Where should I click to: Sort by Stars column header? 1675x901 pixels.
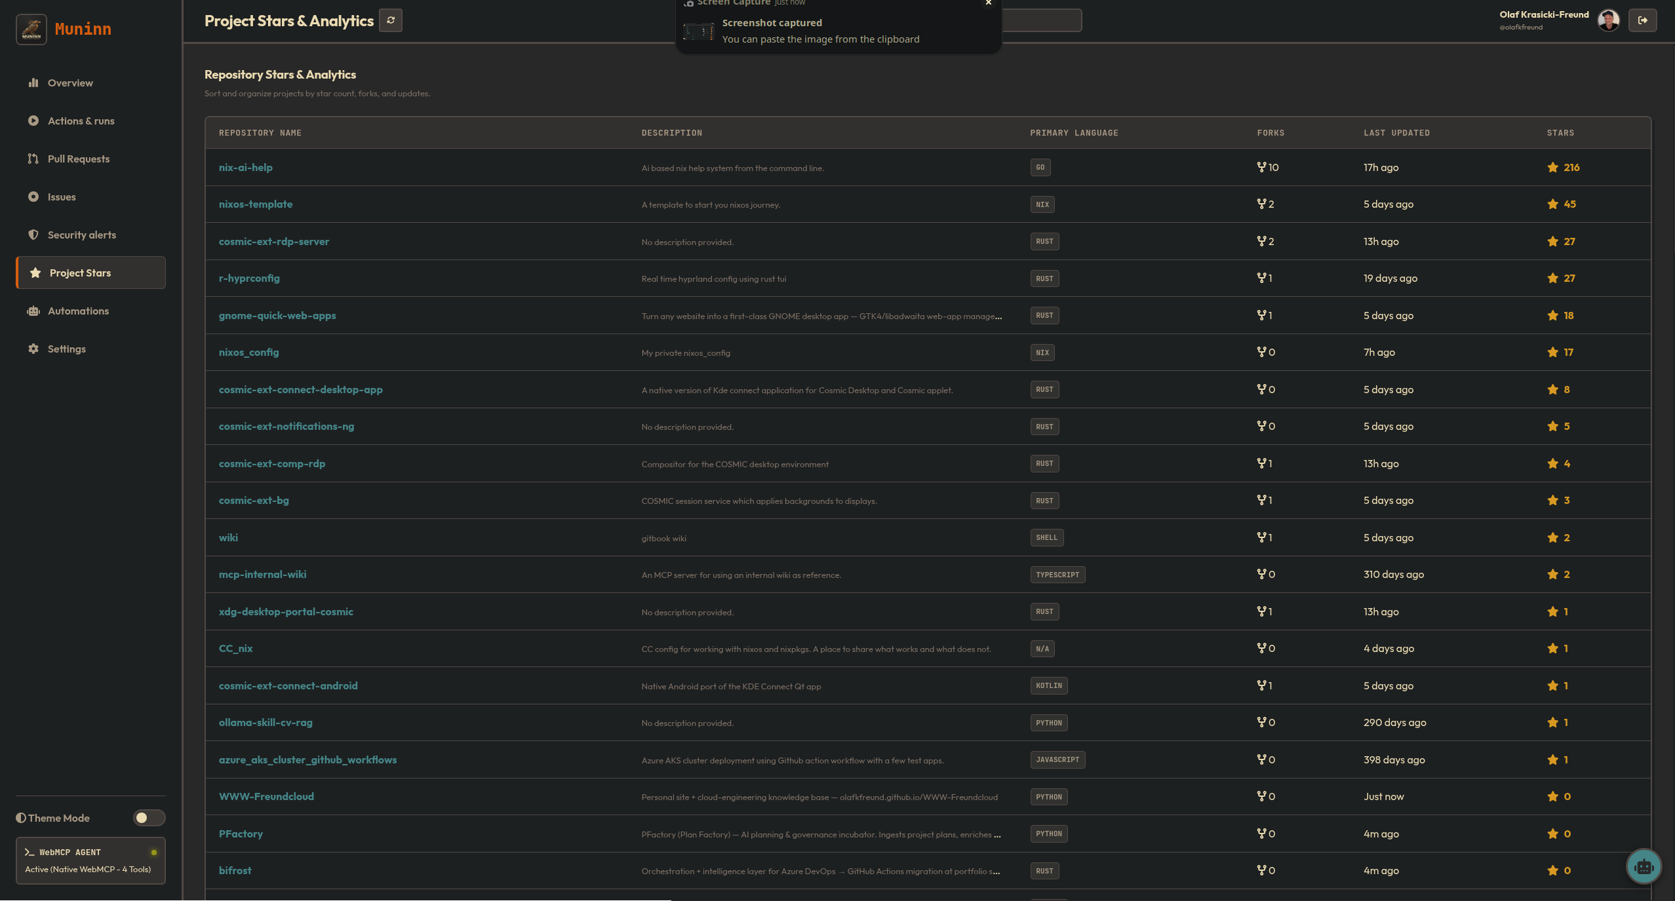[x=1560, y=133]
